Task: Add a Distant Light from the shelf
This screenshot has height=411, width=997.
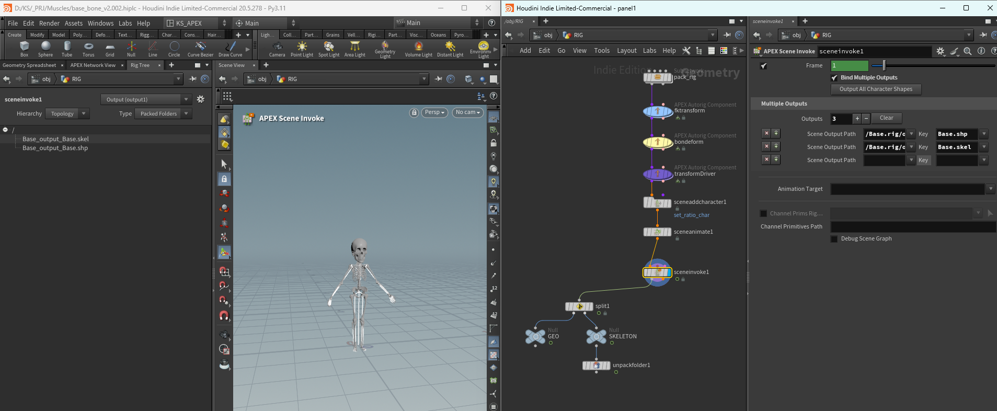Action: point(450,49)
